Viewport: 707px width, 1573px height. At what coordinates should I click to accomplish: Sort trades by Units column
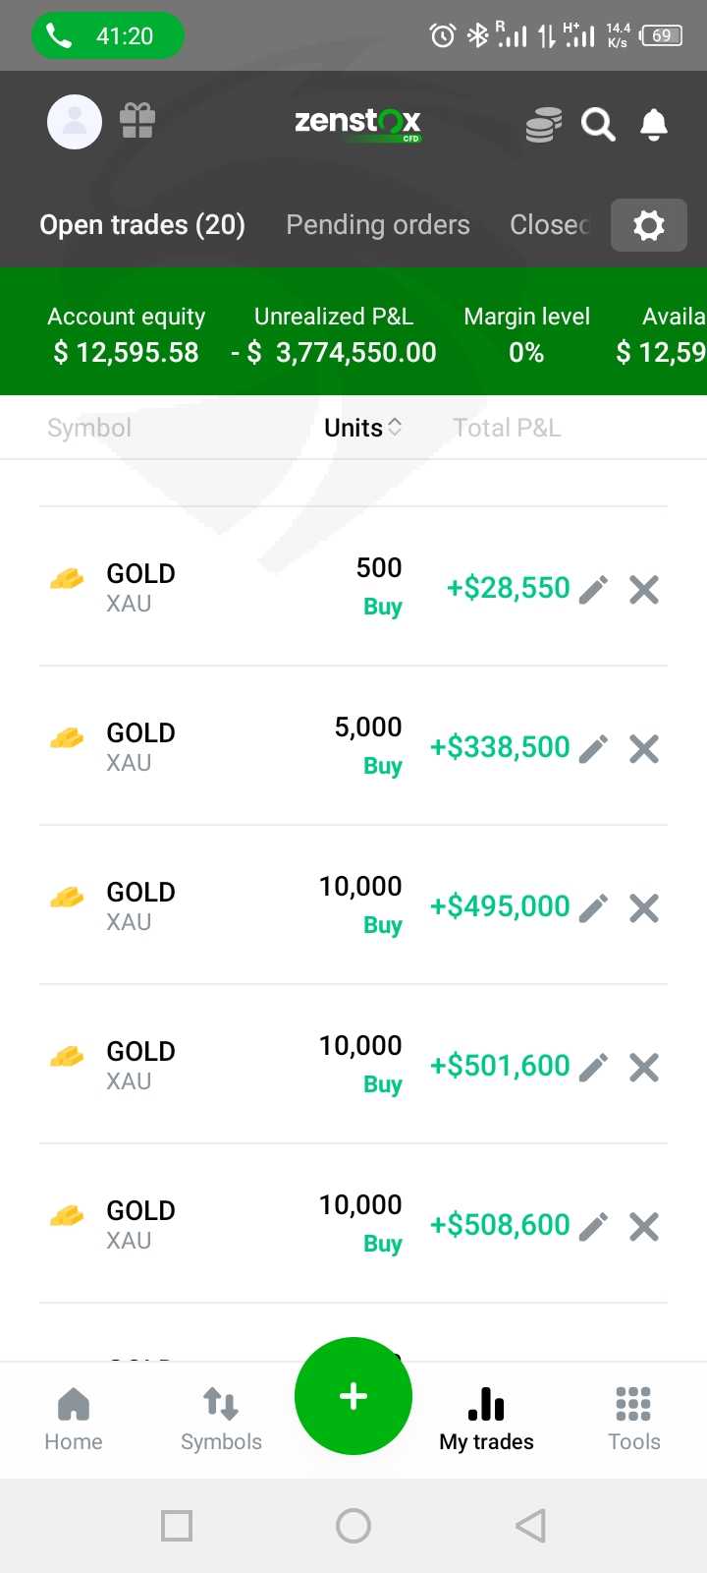pyautogui.click(x=362, y=428)
